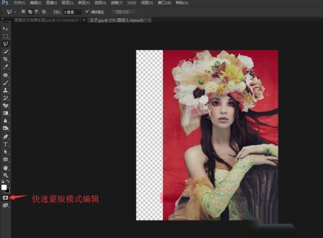Open the Image menu
Screen dimensions: 323x238
pos(52,3)
